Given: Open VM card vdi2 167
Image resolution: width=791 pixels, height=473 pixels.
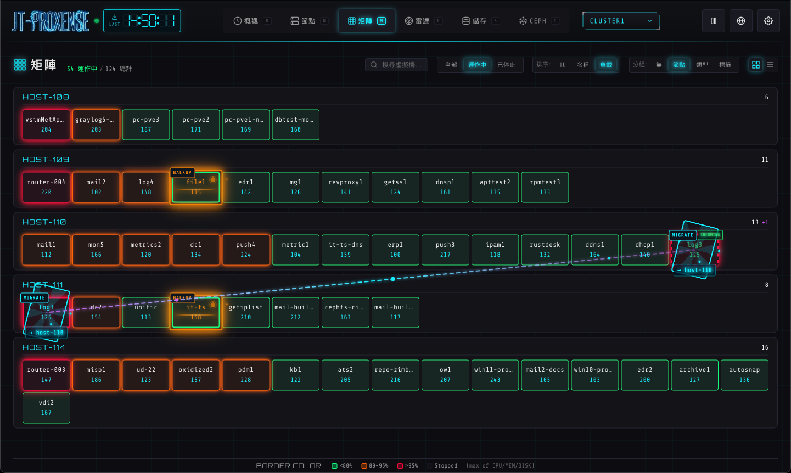Looking at the screenshot, I should pos(46,408).
